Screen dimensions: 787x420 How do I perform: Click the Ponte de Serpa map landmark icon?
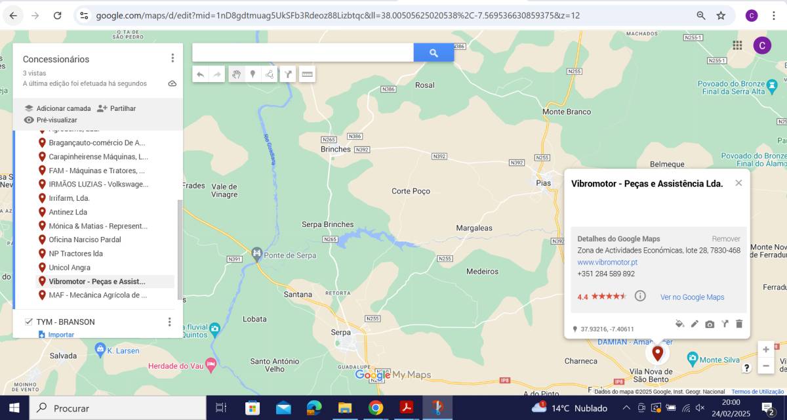click(x=256, y=253)
